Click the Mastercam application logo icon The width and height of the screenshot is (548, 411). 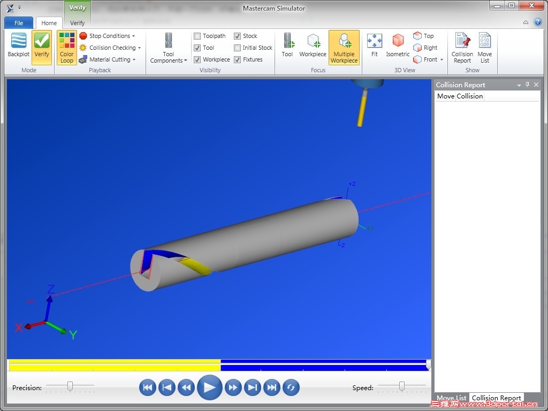(10, 7)
